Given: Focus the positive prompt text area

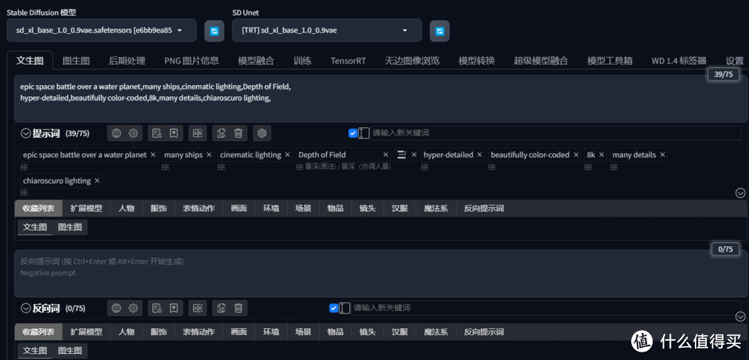Looking at the screenshot, I should [x=381, y=99].
